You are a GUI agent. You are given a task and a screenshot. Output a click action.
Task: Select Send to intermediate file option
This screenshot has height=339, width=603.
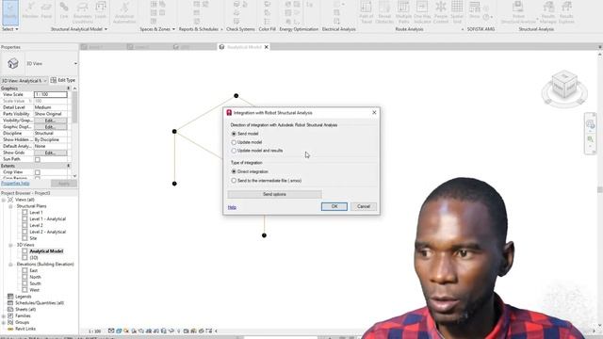[234, 180]
